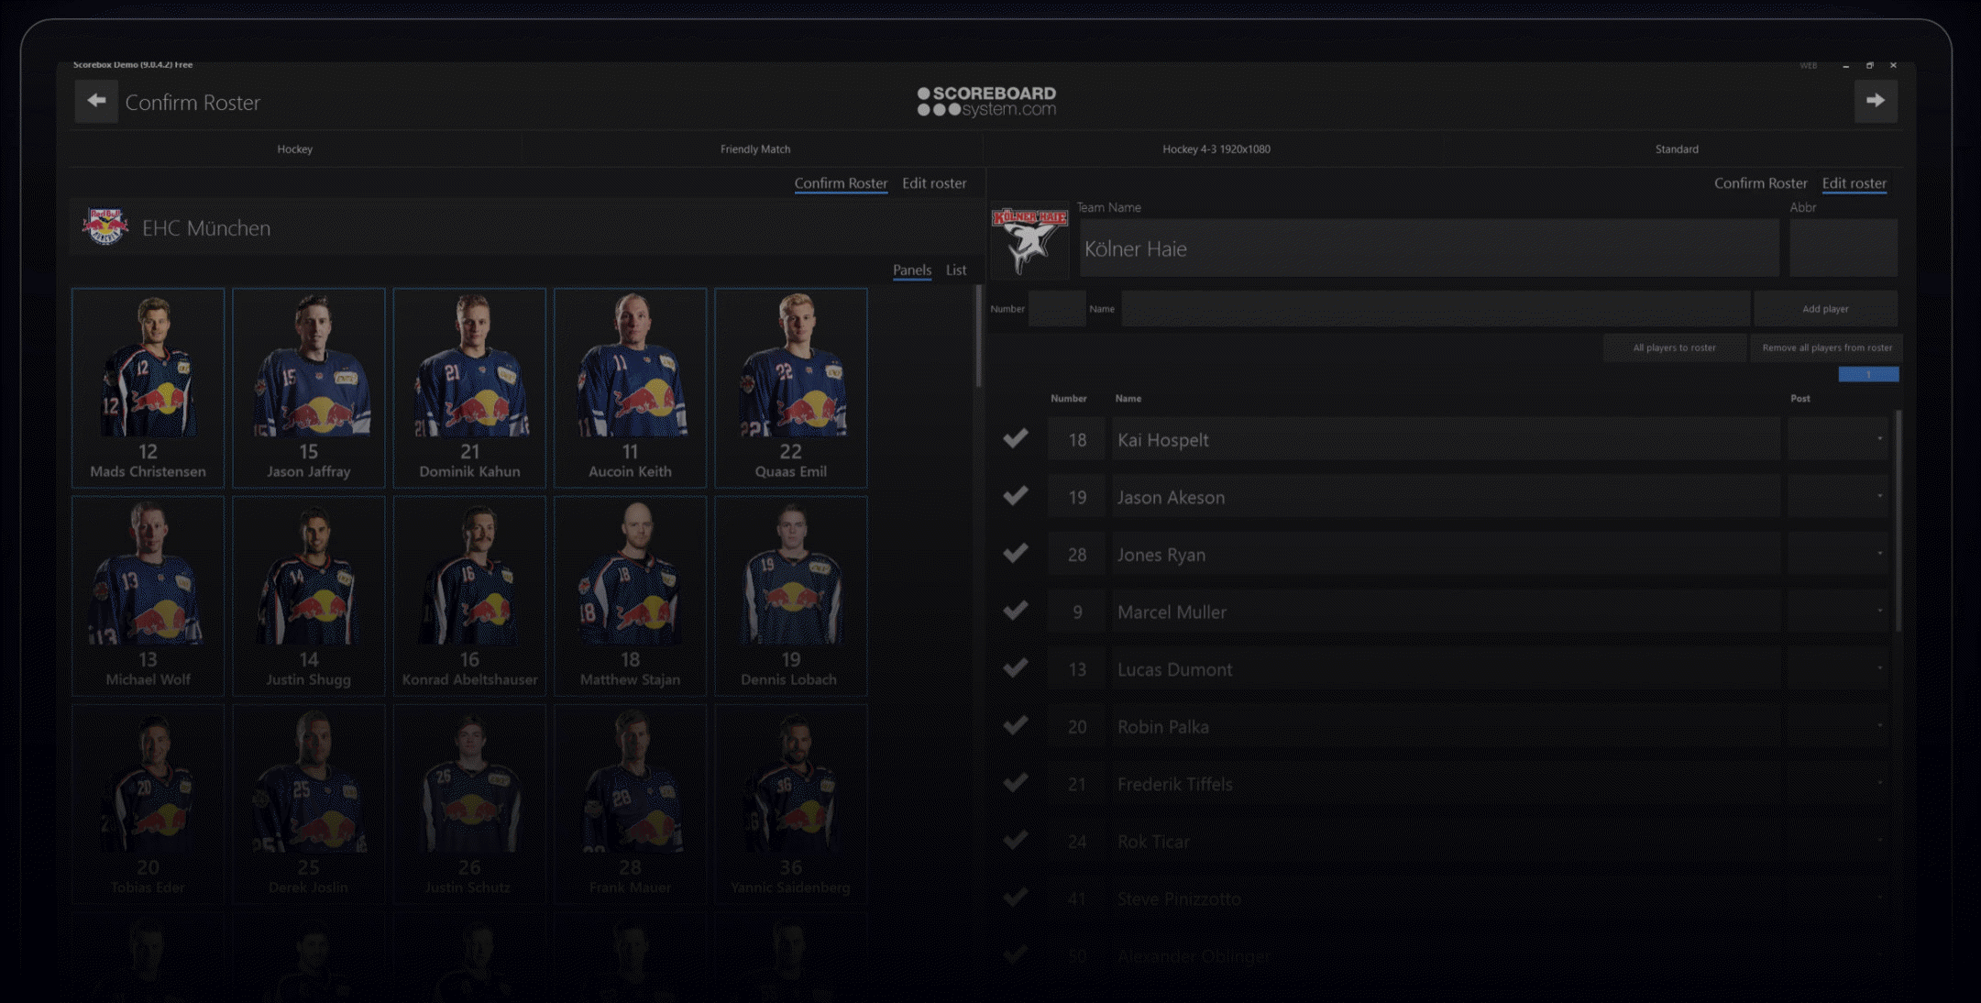Image resolution: width=1981 pixels, height=1003 pixels.
Task: Open Post dropdown for Jason Akeson
Action: pyautogui.click(x=1838, y=497)
